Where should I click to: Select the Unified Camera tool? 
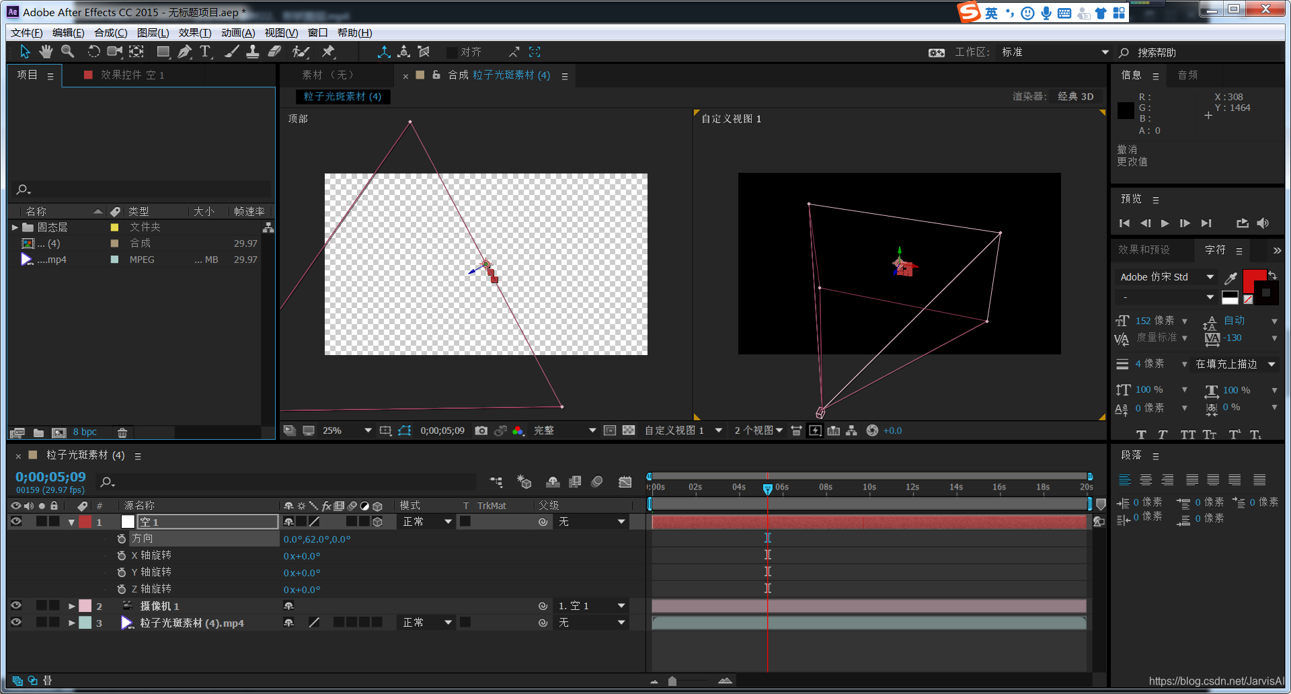[115, 52]
